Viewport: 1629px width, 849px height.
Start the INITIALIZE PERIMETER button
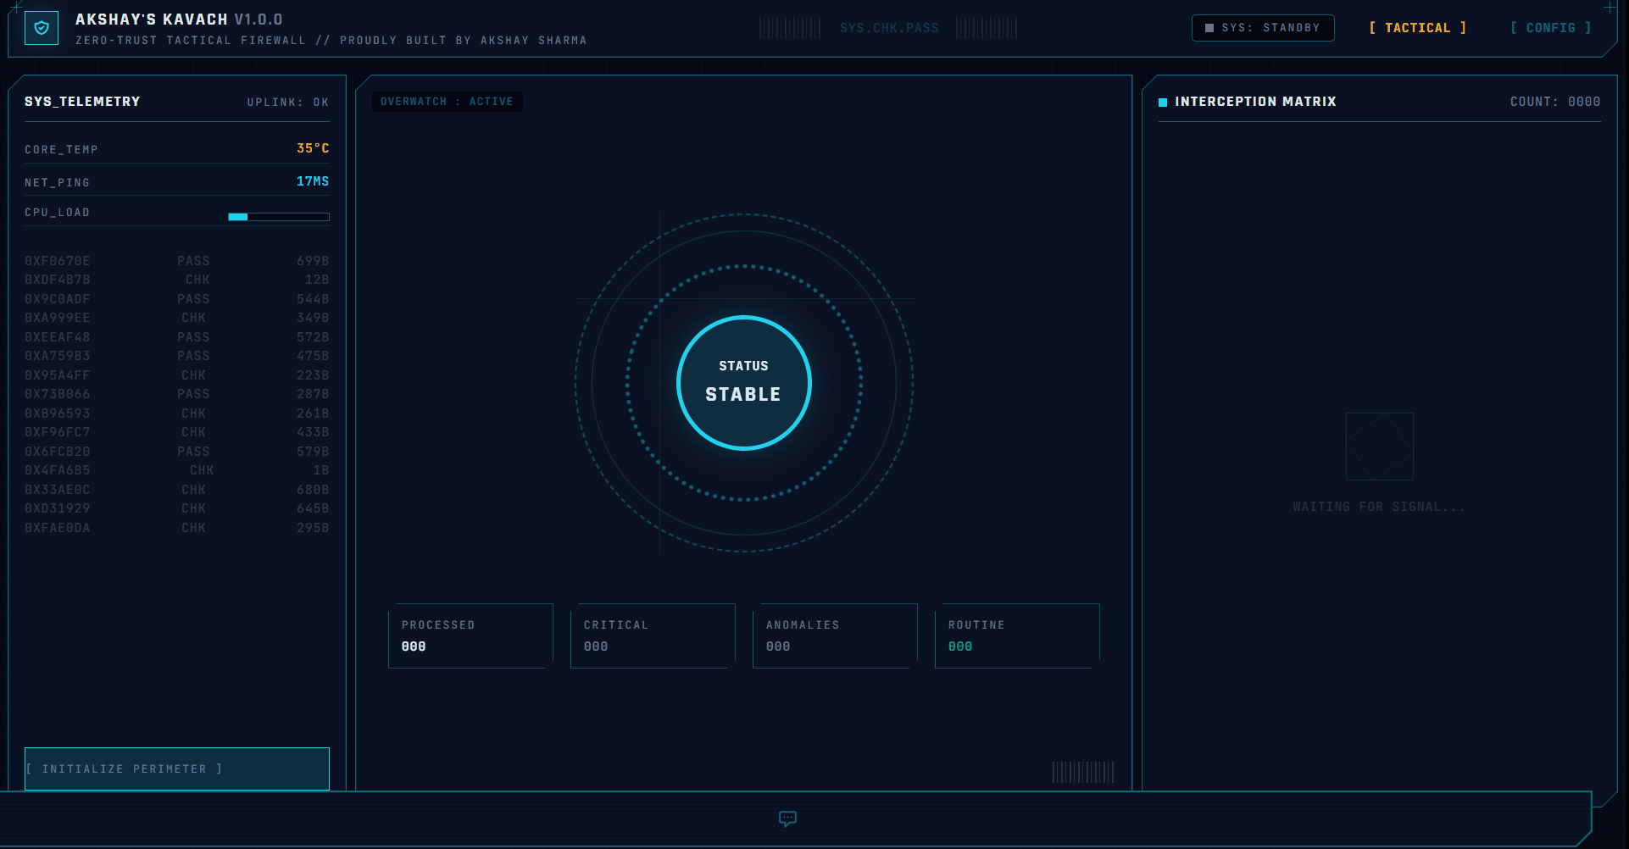177,769
